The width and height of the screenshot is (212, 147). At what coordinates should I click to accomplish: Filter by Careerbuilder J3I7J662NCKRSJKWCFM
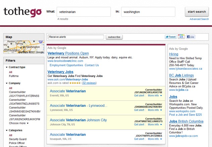coord(24,117)
